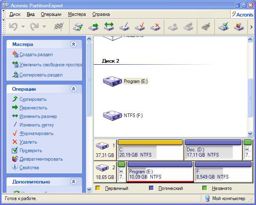Screen dimensions: 256x205
Task: Collapse the Мастера panel
Action: 74,44
